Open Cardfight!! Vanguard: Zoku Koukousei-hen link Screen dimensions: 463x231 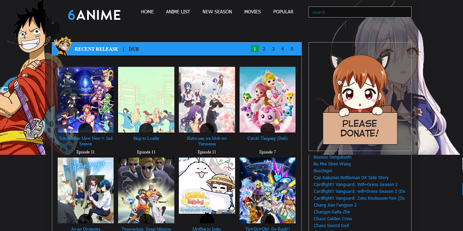pyautogui.click(x=359, y=198)
